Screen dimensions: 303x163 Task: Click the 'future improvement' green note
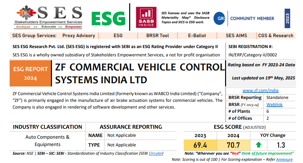click(267, 153)
